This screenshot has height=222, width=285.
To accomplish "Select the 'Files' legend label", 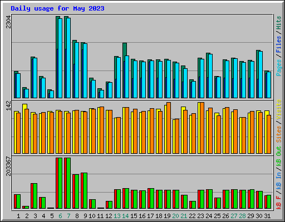I will pyautogui.click(x=279, y=44).
